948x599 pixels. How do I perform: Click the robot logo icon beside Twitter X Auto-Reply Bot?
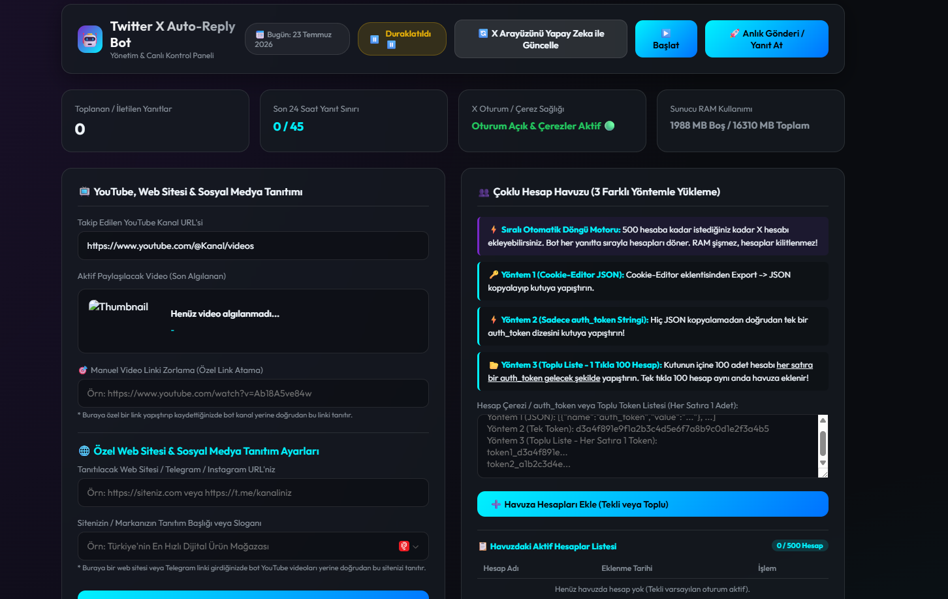click(x=90, y=39)
